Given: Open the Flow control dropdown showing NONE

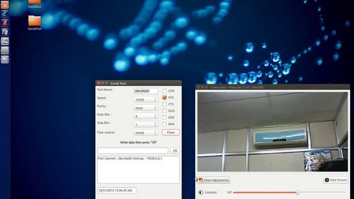Looking at the screenshot, I should tap(145, 133).
